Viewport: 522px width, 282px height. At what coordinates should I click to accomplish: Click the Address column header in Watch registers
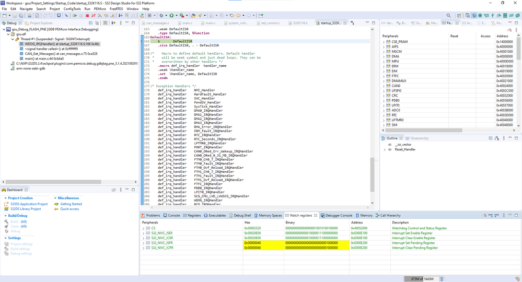(356, 222)
